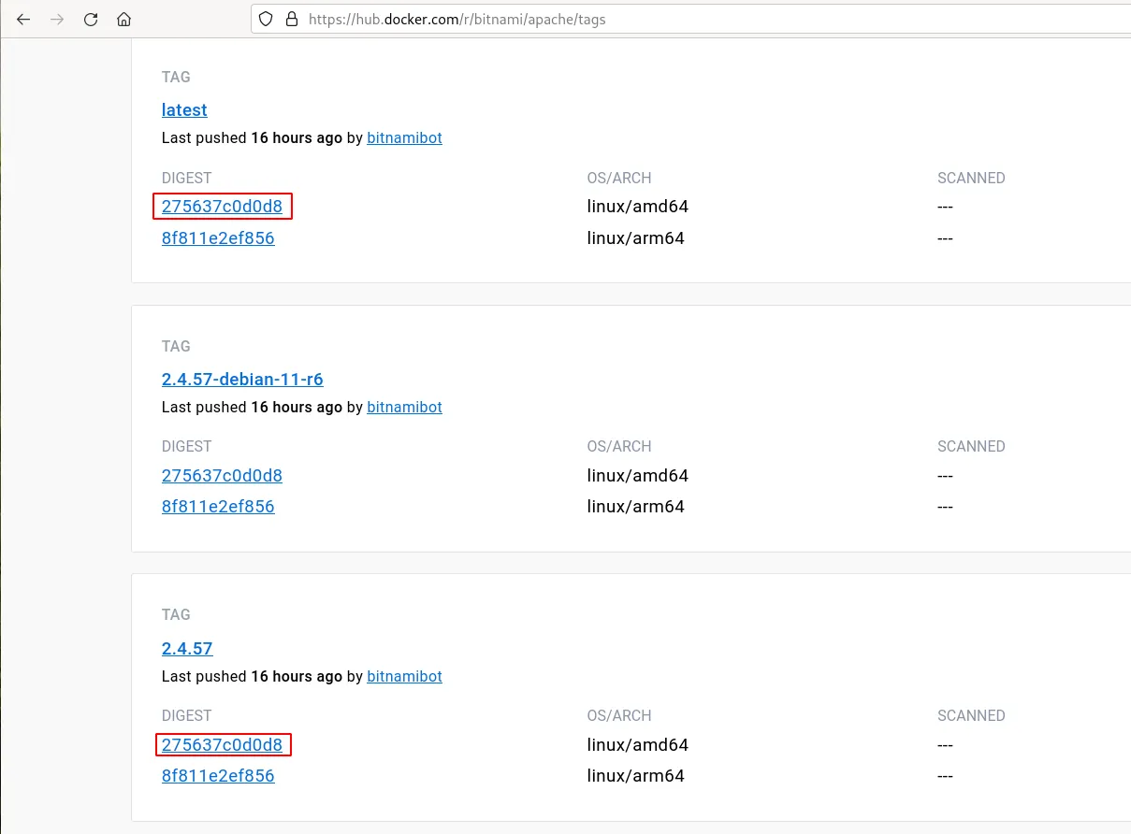Open digest 275637c0d0d8 under 2.4.57-debian-11-r6
The height and width of the screenshot is (834, 1131).
pos(222,476)
